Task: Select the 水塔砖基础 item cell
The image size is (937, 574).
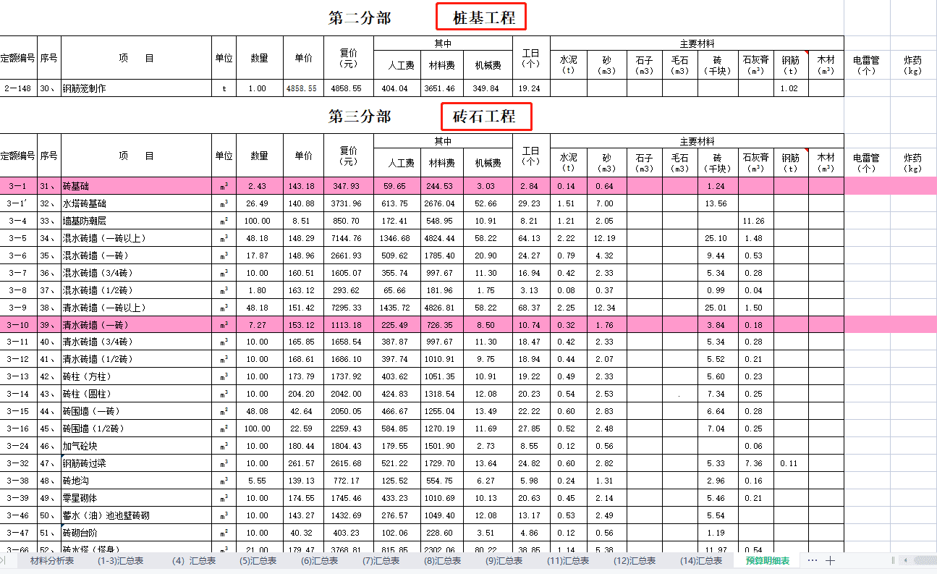Action: click(135, 203)
